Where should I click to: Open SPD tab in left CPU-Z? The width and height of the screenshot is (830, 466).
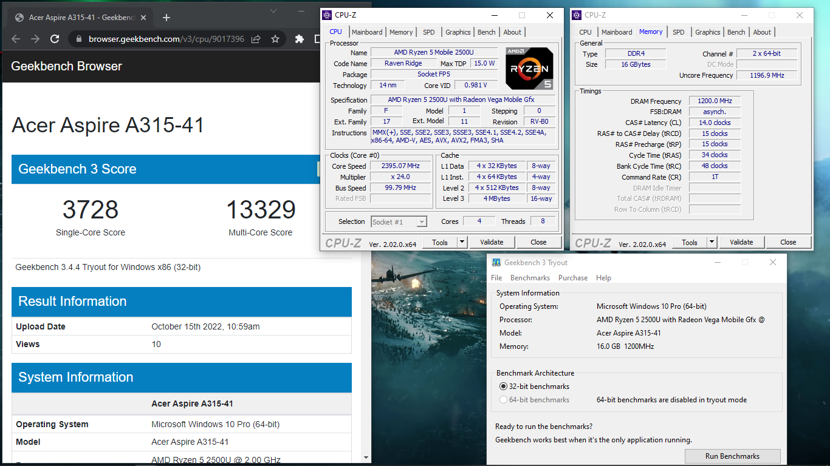429,32
